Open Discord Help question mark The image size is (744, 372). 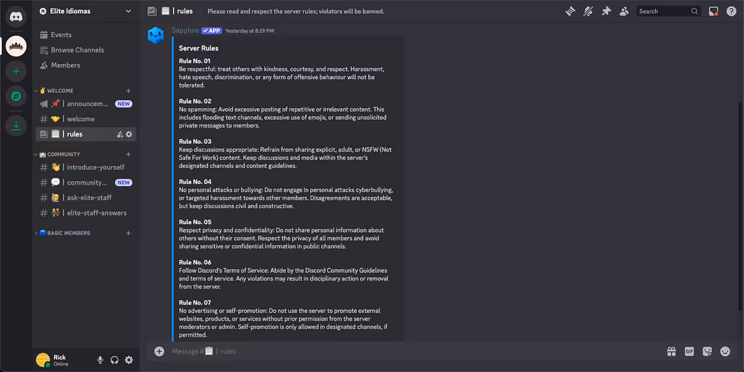click(x=732, y=11)
